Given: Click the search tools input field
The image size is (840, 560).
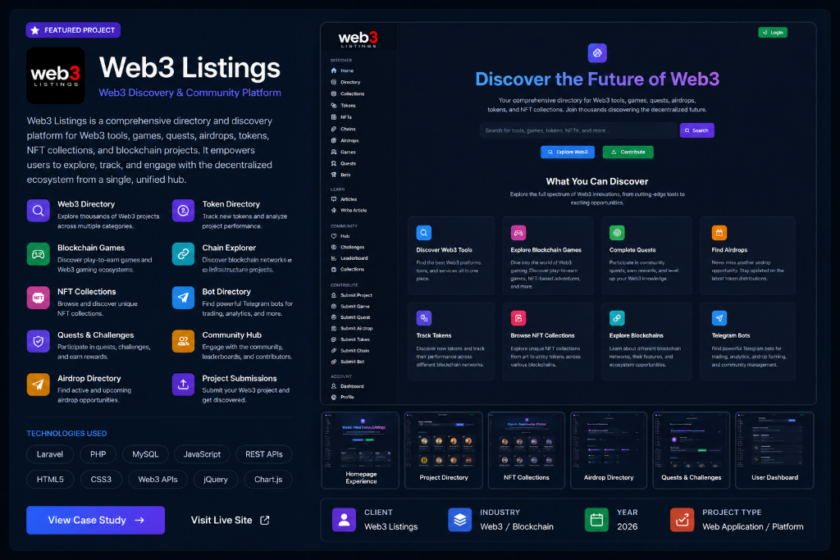Looking at the screenshot, I should [578, 130].
